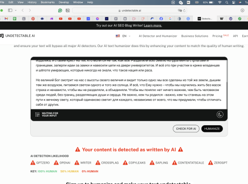
Task: Open Spotlight search in menu bar
Action: (x=227, y=3)
